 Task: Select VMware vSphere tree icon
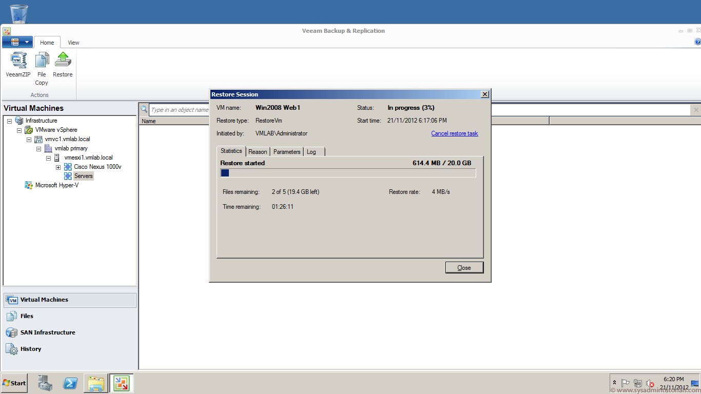coord(29,130)
